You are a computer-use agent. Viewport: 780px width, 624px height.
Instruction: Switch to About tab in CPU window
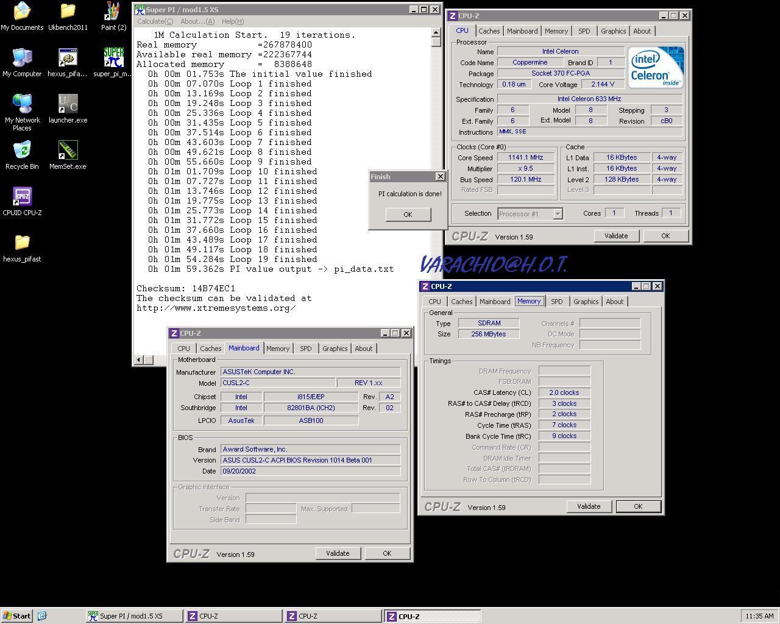[642, 31]
